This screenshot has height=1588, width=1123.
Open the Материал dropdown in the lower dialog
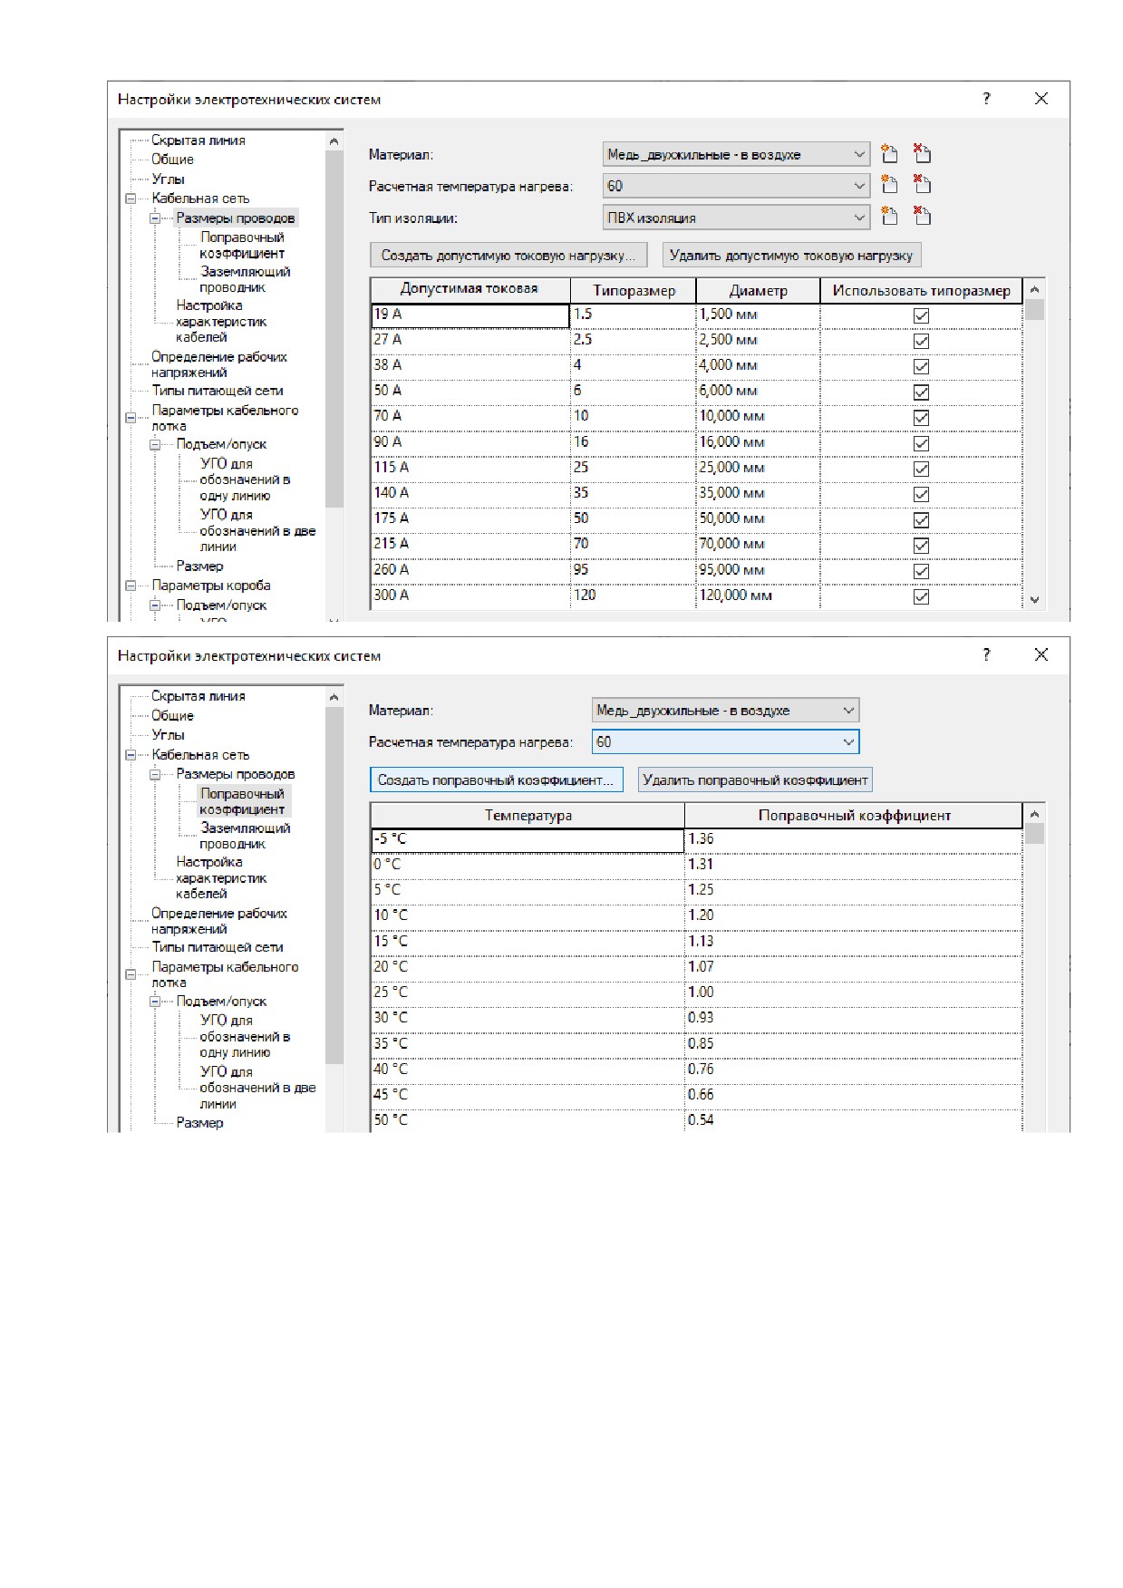pyautogui.click(x=725, y=711)
